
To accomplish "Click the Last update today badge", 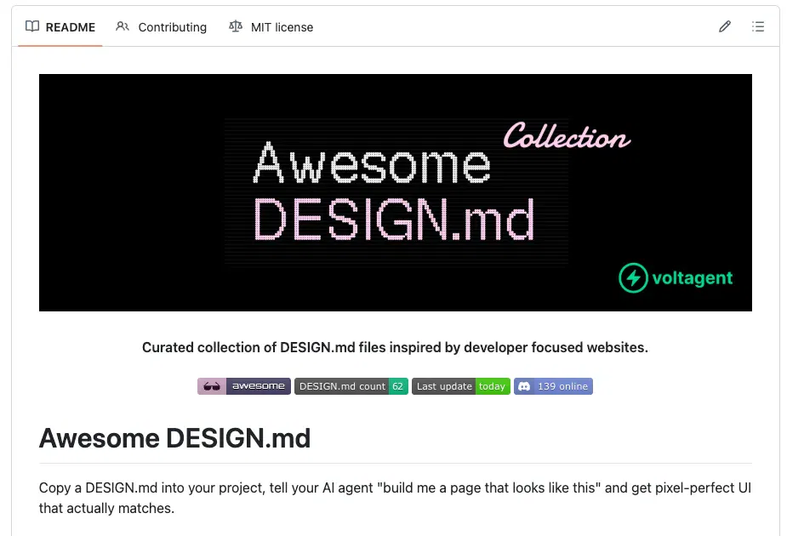I will click(x=461, y=386).
